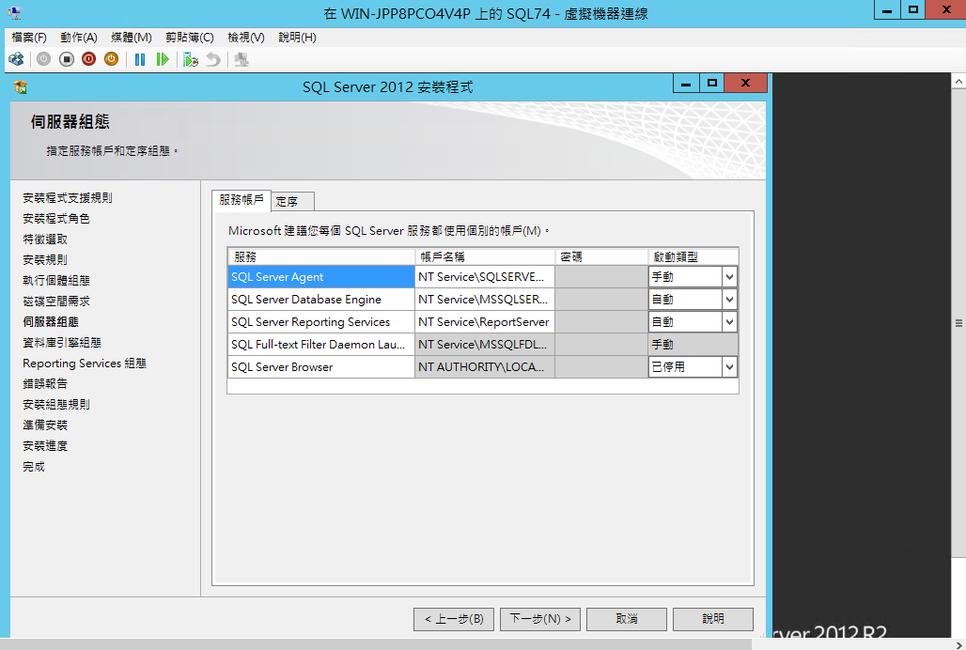Screen dimensions: 966x650
Task: Click the 安裝規則 step in sidebar
Action: tap(45, 260)
